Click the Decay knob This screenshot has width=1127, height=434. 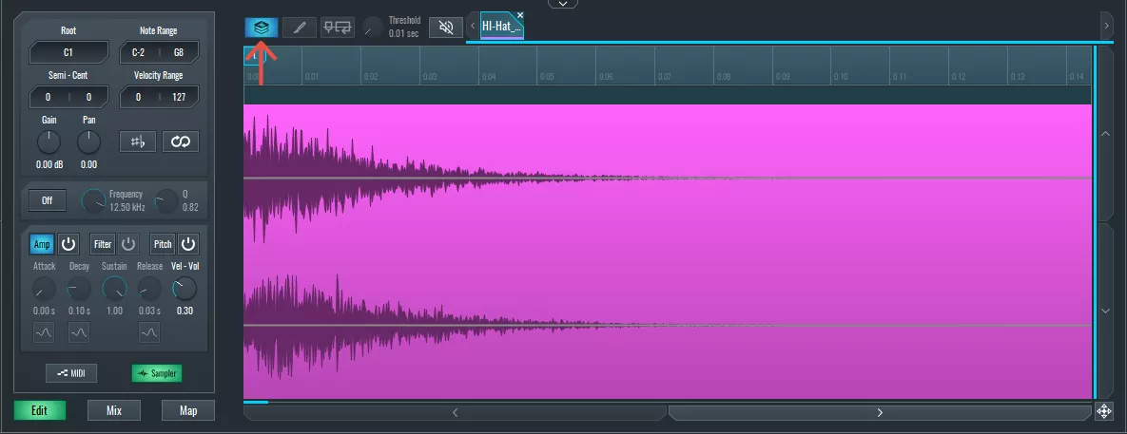click(79, 289)
